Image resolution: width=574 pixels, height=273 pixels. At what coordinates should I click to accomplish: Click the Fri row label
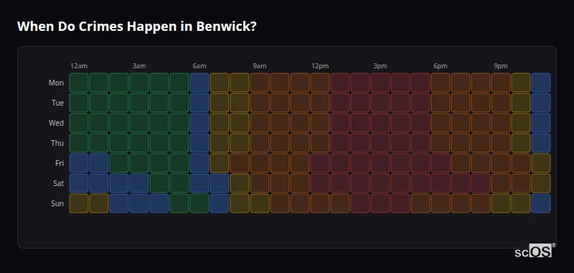tap(60, 163)
